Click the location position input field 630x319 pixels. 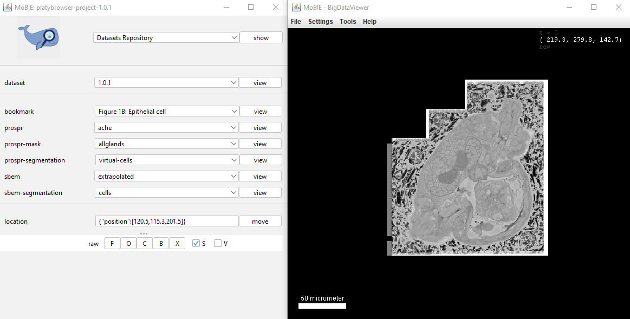[x=167, y=222]
